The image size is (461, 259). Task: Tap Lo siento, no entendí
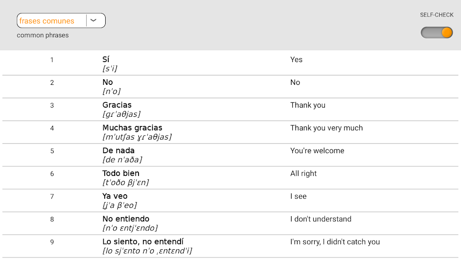pyautogui.click(x=143, y=241)
